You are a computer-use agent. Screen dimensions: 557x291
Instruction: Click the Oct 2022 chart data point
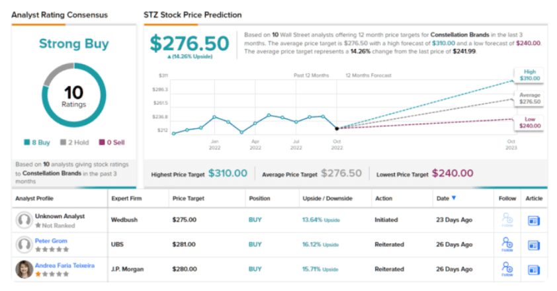point(337,128)
